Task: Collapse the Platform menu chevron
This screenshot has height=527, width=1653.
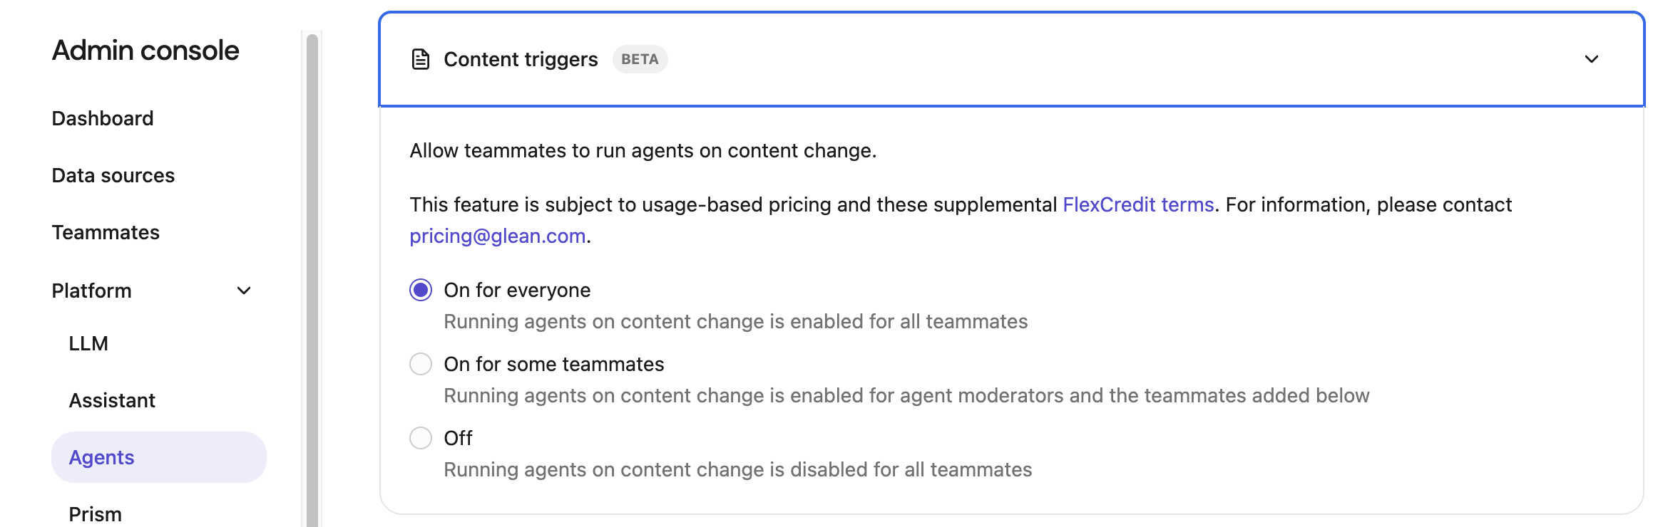Action: click(x=244, y=291)
